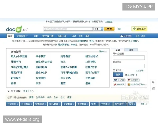
Task: Open the 幼儿/小学教育 category
Action: tap(19, 56)
